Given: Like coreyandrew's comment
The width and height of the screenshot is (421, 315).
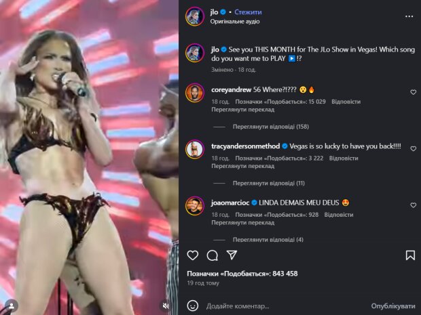Looking at the screenshot, I should (413, 92).
